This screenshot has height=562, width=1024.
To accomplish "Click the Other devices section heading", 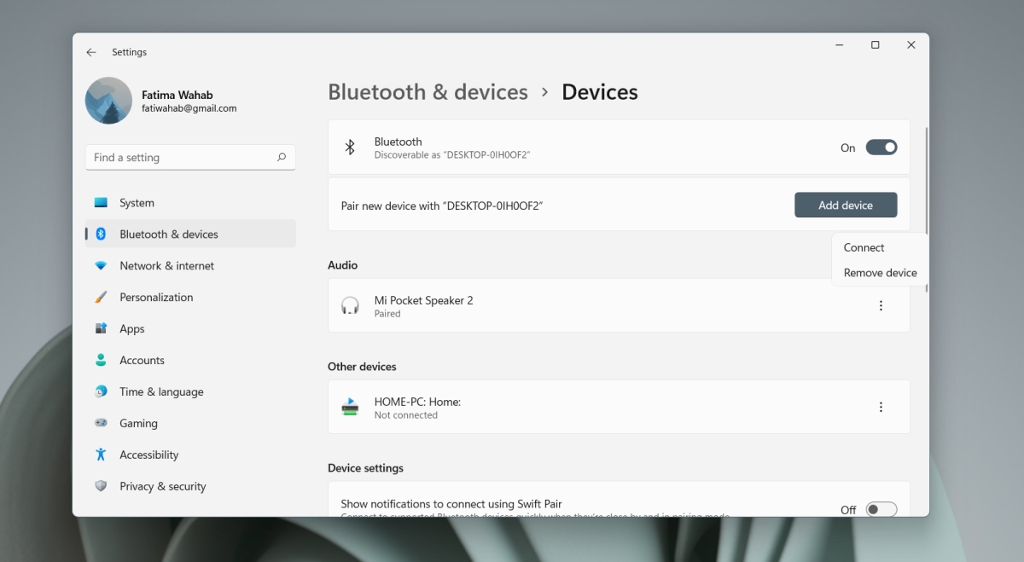I will click(362, 367).
